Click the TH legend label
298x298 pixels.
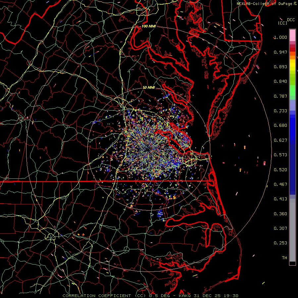[x=284, y=258]
